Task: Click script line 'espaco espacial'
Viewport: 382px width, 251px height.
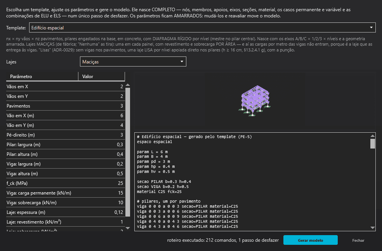Action: click(x=155, y=142)
